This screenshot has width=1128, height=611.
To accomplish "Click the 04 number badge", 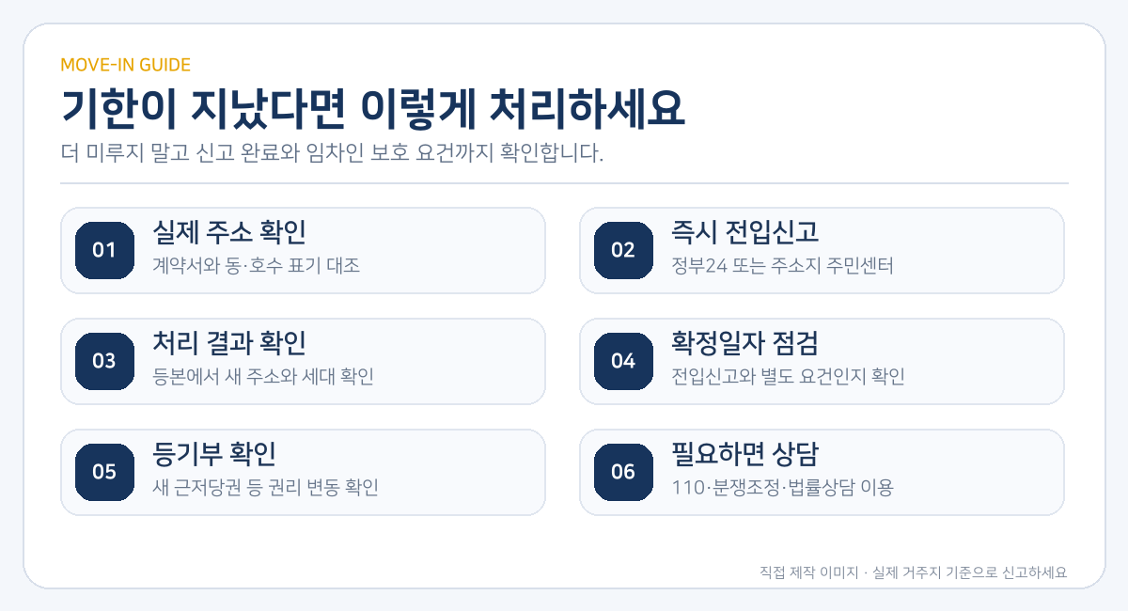I will tap(623, 361).
